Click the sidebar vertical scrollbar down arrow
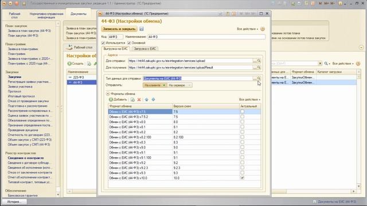Image resolution: width=367 pixels, height=206 pixels. tap(58, 195)
